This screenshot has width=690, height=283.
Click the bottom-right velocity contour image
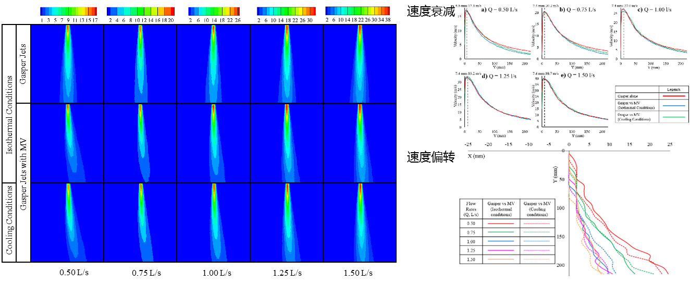pos(360,222)
